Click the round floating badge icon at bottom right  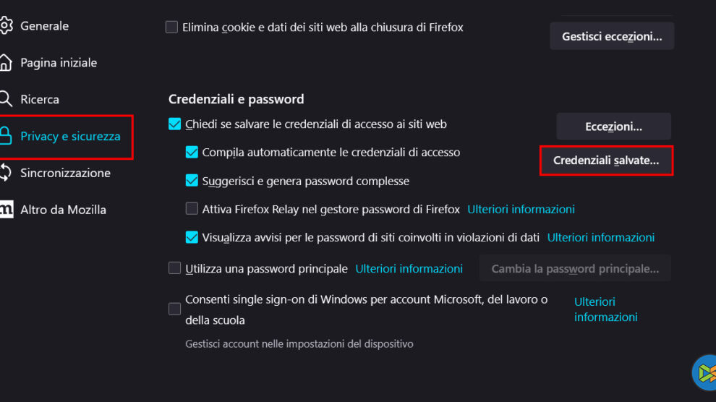[x=705, y=373]
